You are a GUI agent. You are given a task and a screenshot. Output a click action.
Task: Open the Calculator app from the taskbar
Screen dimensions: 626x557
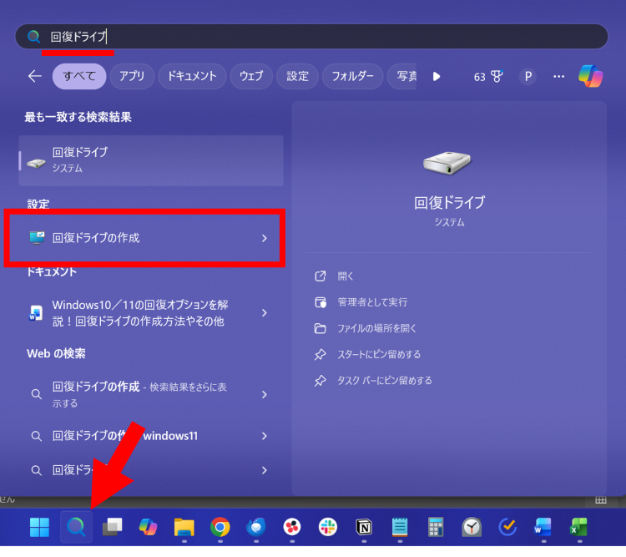pos(435,527)
